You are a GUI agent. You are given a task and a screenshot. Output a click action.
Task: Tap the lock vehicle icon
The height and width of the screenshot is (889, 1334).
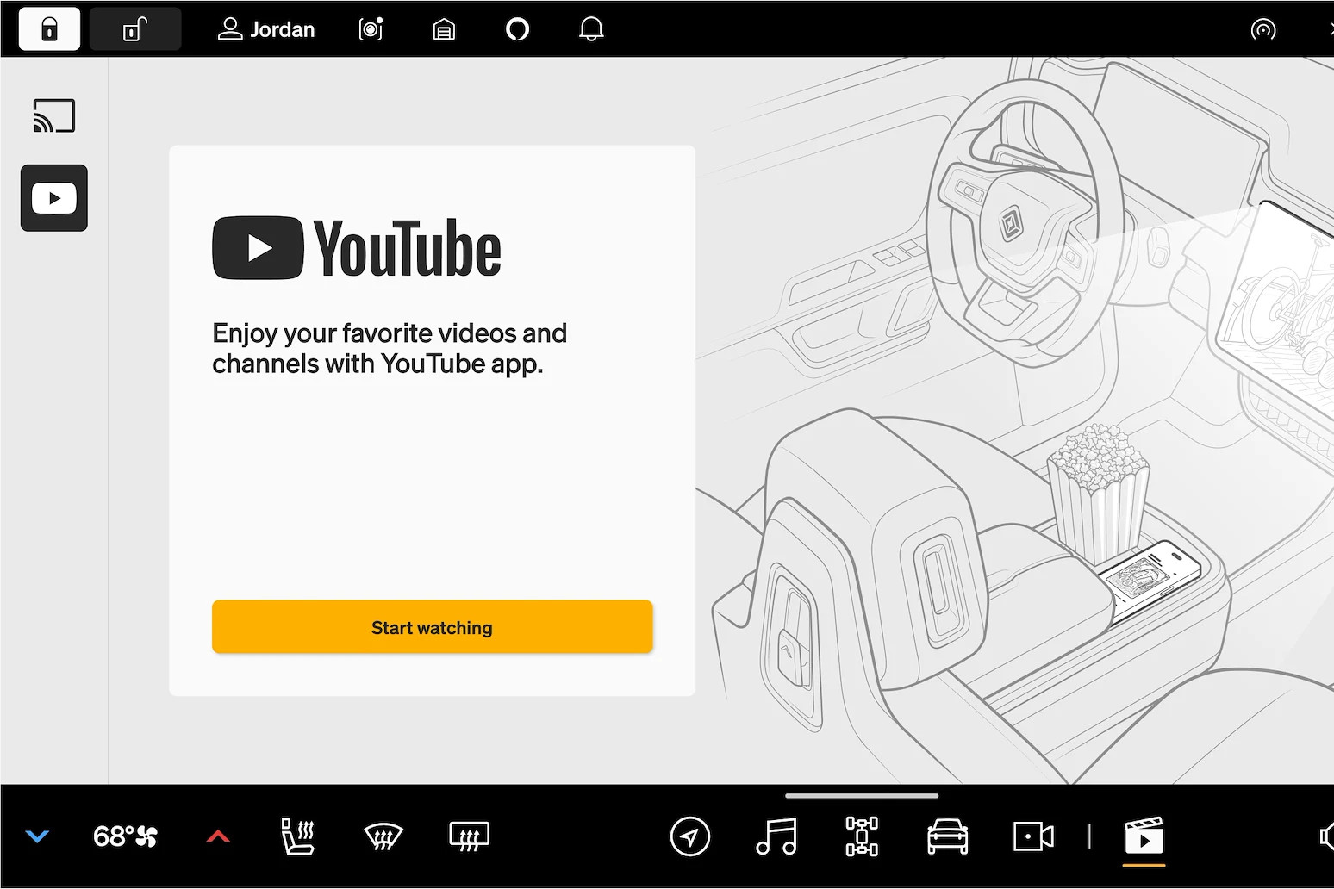[49, 29]
